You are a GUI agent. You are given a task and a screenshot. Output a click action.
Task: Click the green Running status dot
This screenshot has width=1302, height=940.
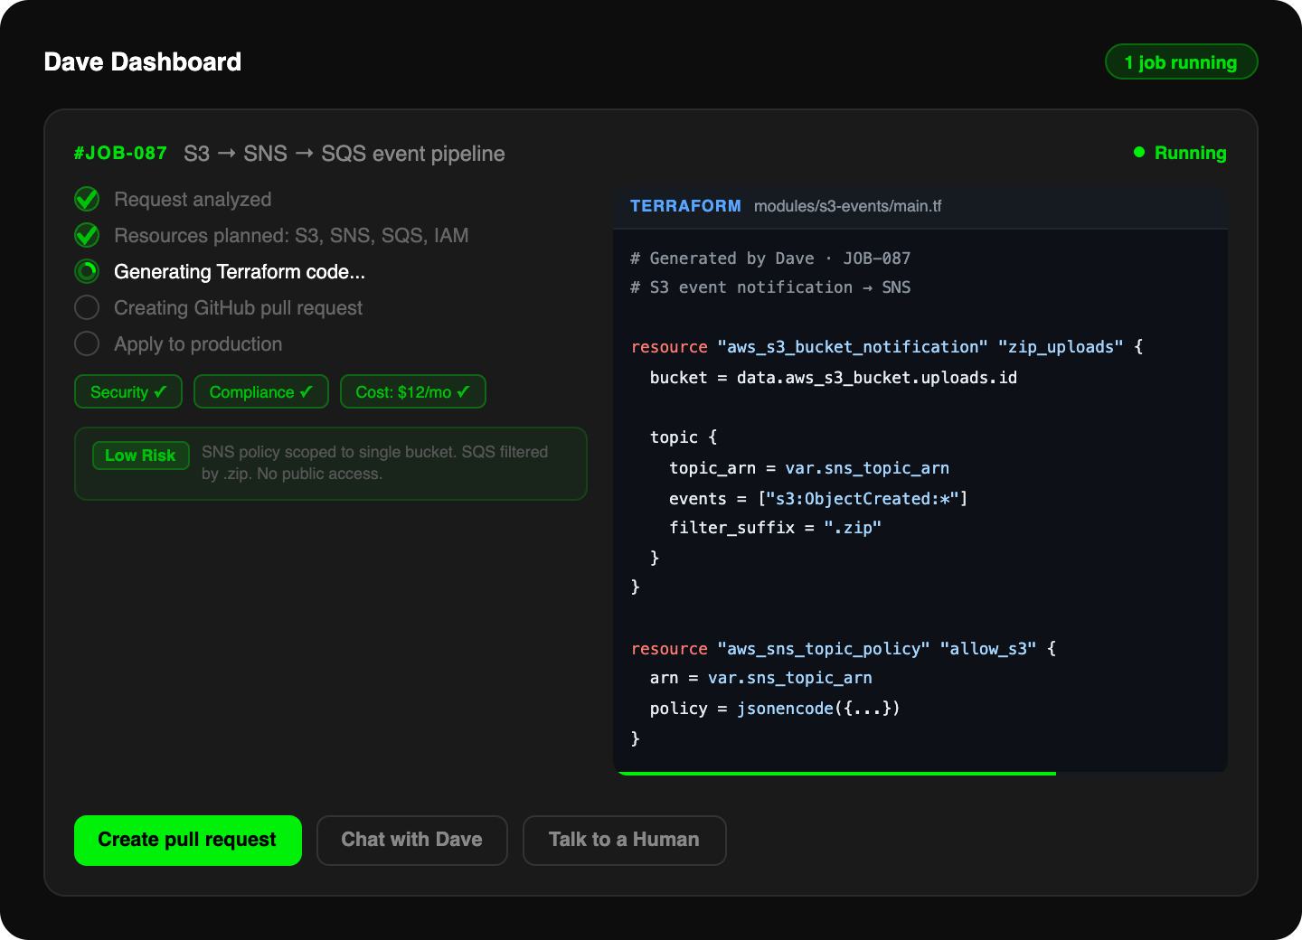click(x=1139, y=153)
